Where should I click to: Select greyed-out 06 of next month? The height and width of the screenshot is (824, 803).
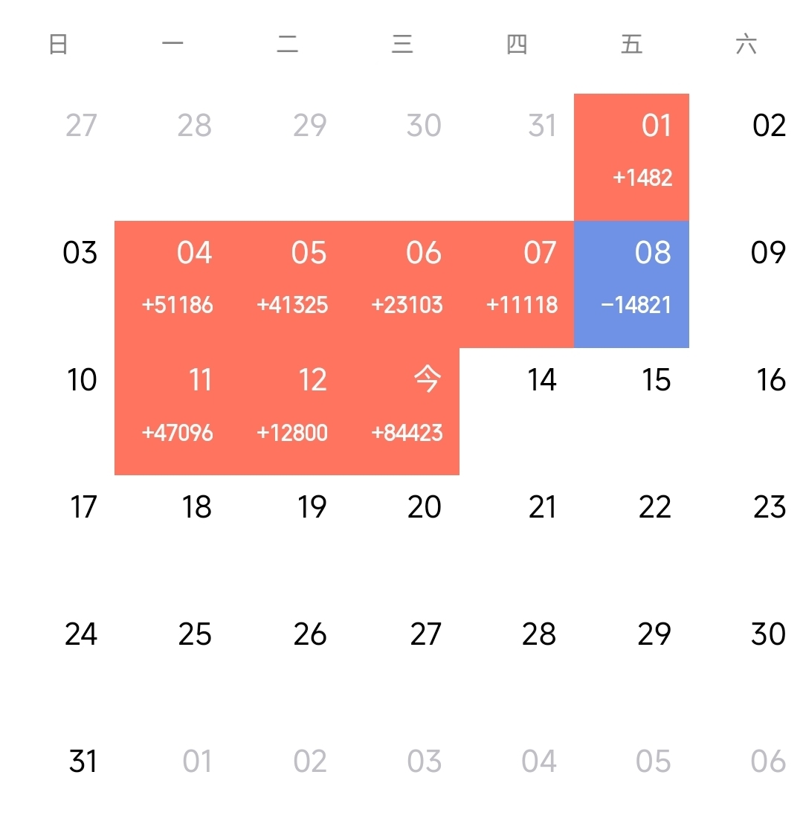tap(769, 762)
